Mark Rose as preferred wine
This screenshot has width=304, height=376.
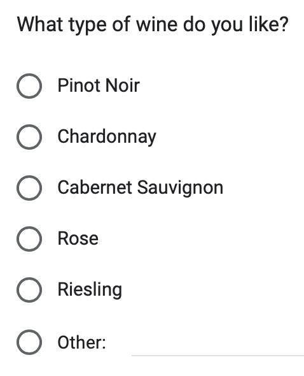click(x=29, y=239)
